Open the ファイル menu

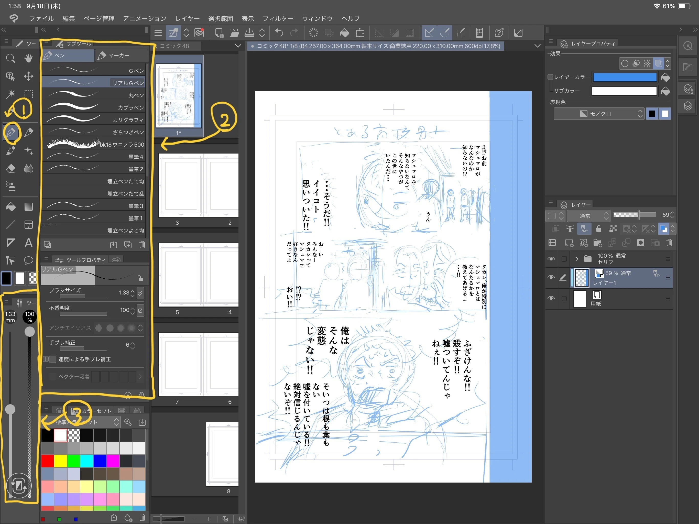pyautogui.click(x=41, y=19)
